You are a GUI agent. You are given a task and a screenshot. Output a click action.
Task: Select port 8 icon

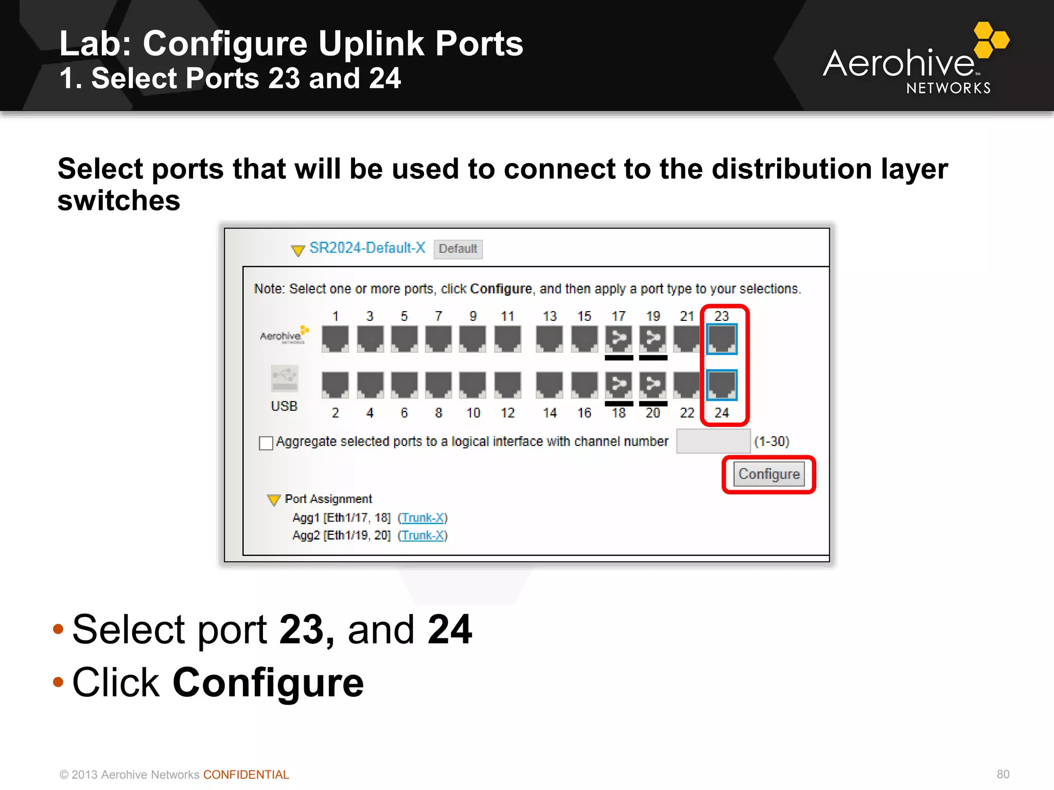(438, 385)
